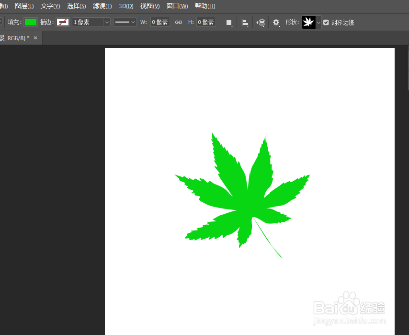Open the 帮助 menu for assistance
This screenshot has height=335, width=409.
tap(204, 6)
